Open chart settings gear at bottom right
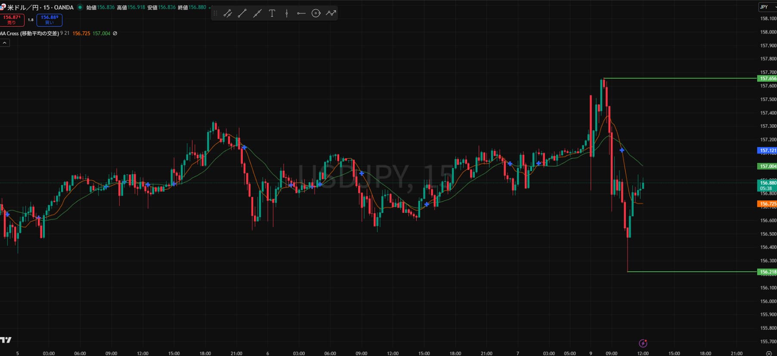The height and width of the screenshot is (356, 777). [769, 353]
